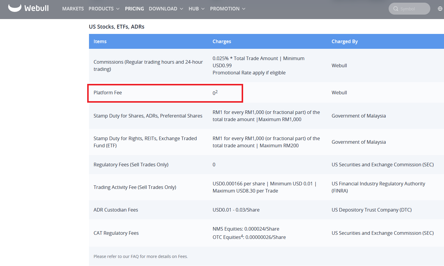This screenshot has height=266, width=444.
Task: Select the Platform Fee row label
Action: click(x=108, y=93)
